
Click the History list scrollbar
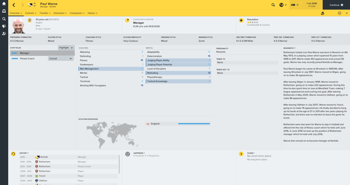click(119, 164)
